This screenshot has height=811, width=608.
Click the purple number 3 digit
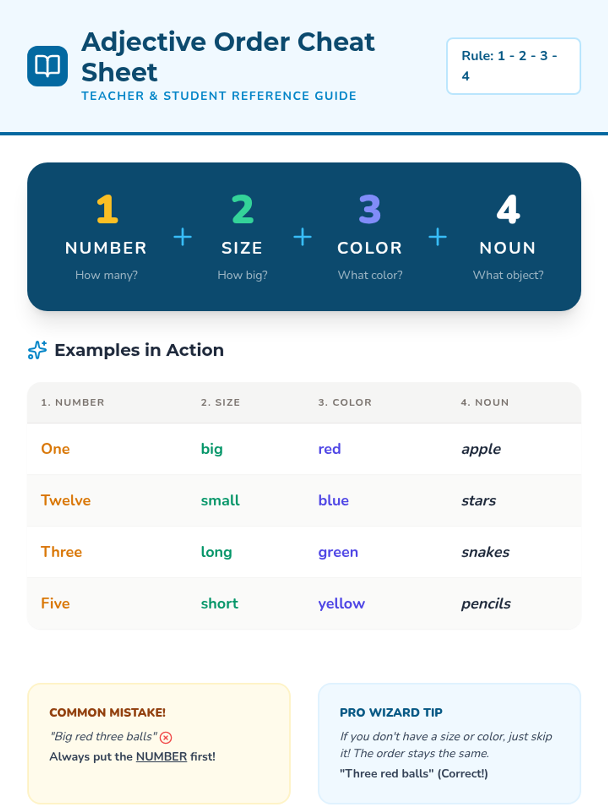(x=370, y=209)
